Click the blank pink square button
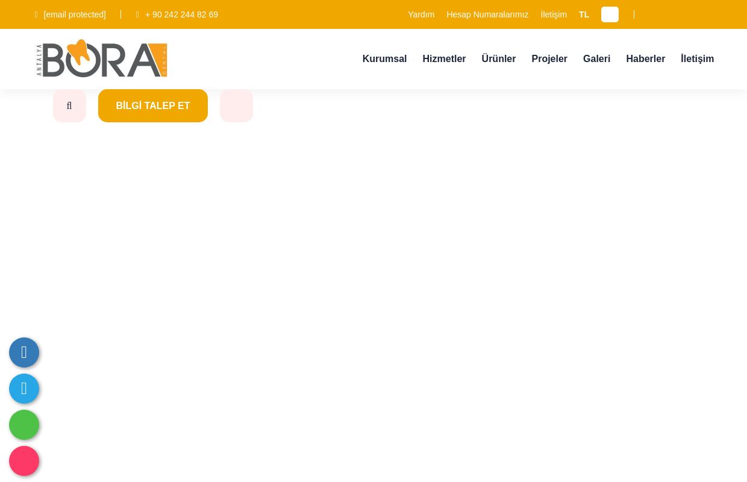The width and height of the screenshot is (747, 482). [236, 106]
